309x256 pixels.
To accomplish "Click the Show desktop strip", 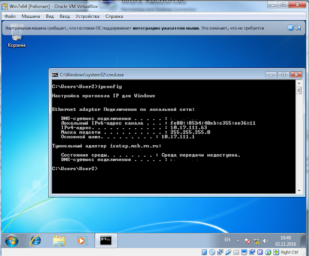I will coord(304,241).
